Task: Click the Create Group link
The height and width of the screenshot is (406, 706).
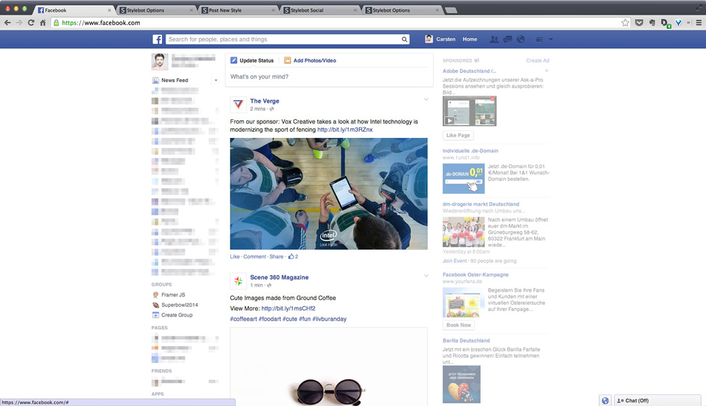Action: point(177,315)
